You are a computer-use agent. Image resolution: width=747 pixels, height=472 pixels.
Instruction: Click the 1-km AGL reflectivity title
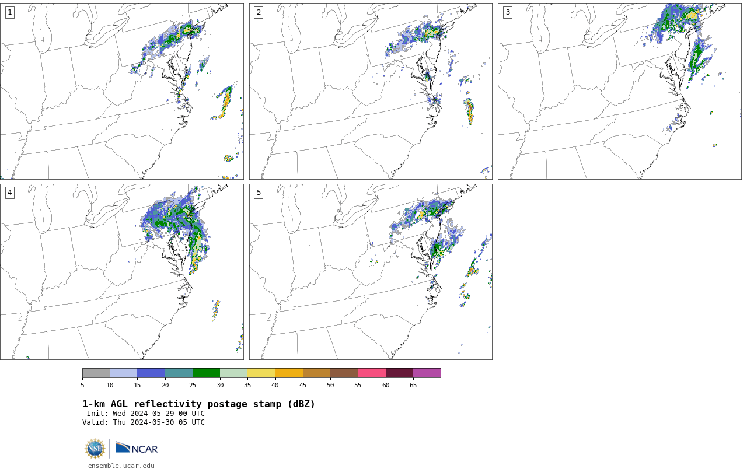click(198, 404)
